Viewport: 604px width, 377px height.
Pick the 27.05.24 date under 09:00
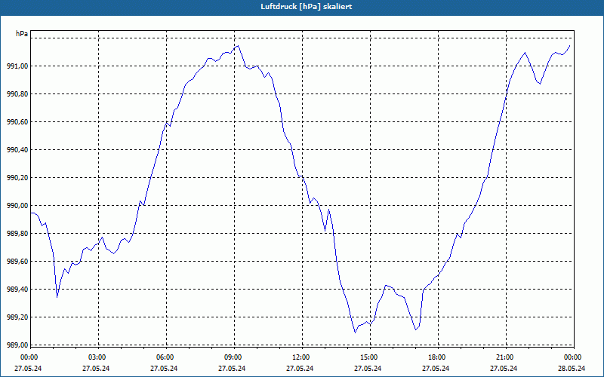click(233, 368)
